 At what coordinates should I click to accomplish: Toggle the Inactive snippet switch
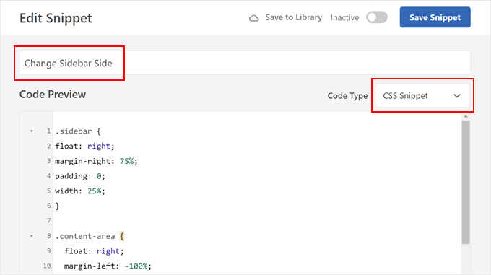tap(377, 17)
